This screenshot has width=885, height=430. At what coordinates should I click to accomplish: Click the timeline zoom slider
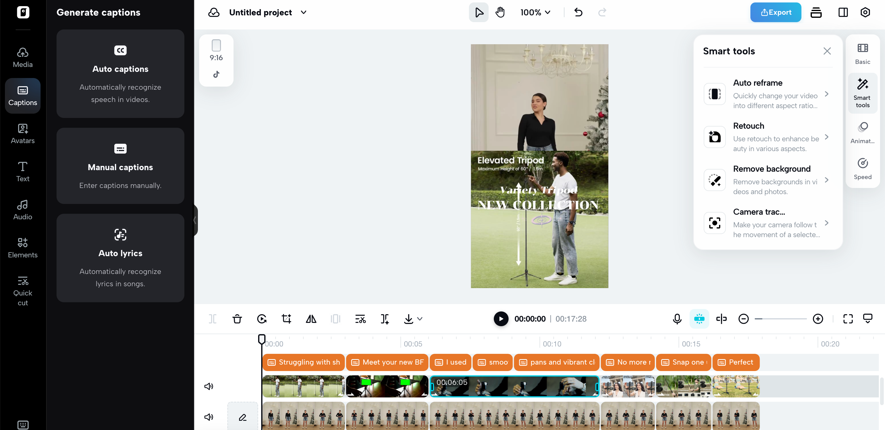(x=781, y=319)
